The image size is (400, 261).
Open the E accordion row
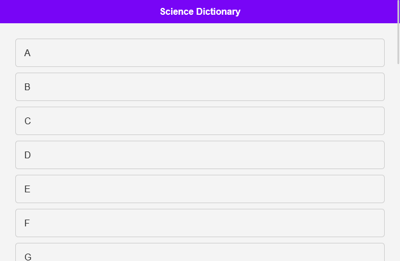click(199, 189)
